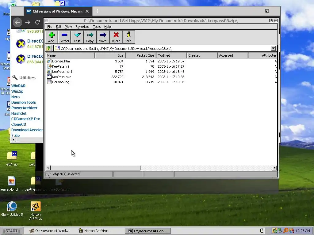
Task: Close the Old versions of Windows tab
Action: 87,11
